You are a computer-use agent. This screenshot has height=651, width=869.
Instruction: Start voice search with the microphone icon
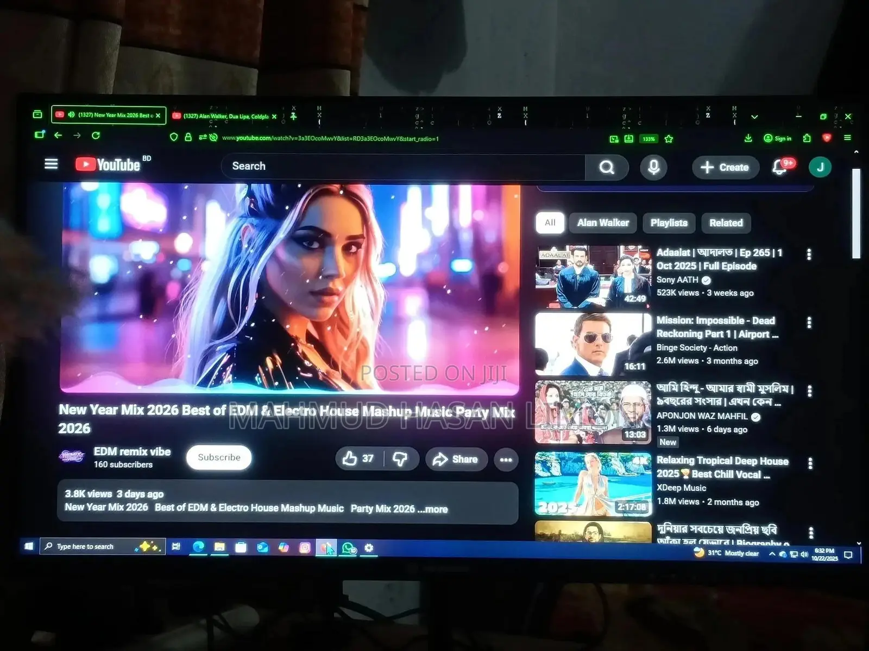[654, 167]
